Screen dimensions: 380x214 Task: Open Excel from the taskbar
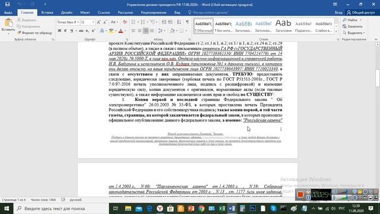click(222, 209)
